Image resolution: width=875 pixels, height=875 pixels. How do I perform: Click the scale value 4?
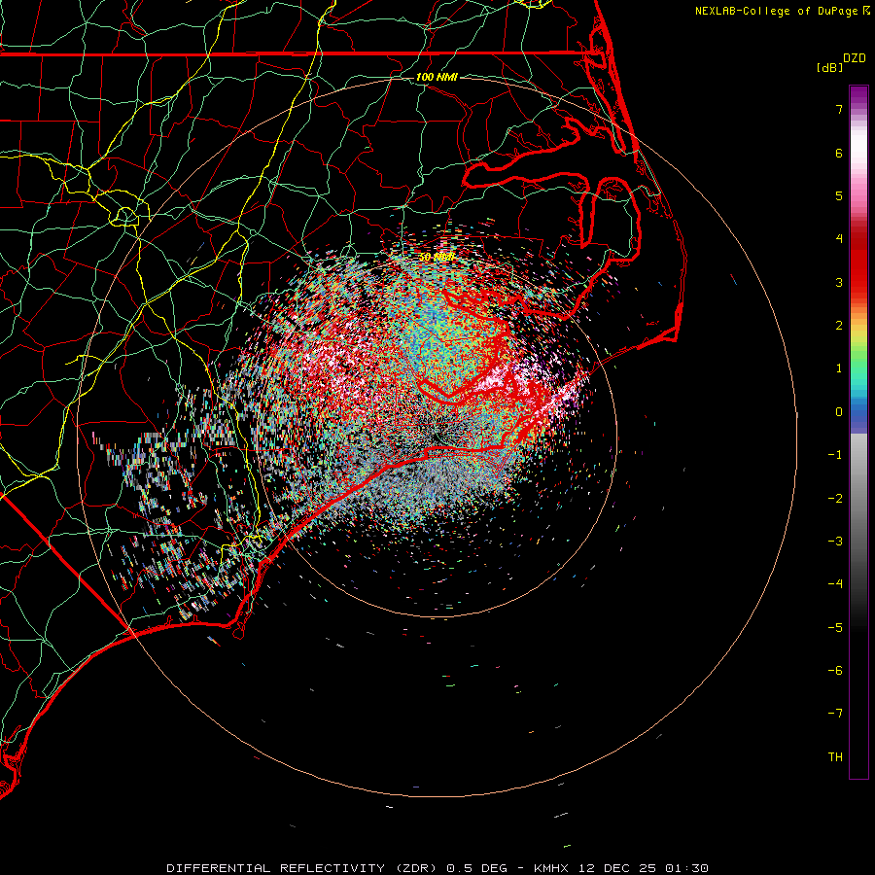[x=839, y=239]
